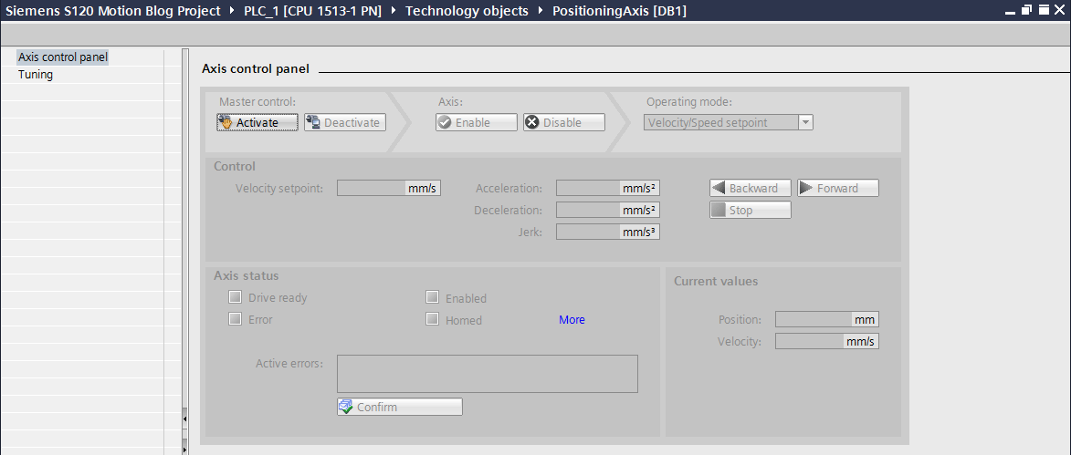This screenshot has height=455, width=1071.
Task: Activate master control
Action: pos(257,123)
